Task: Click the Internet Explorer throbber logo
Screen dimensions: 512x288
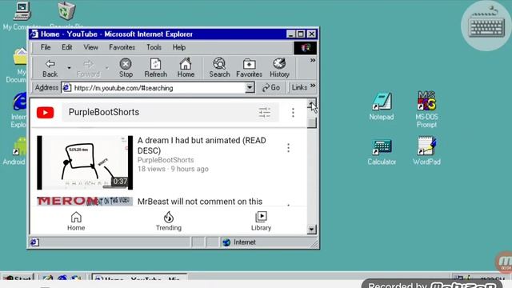Action: click(x=305, y=48)
